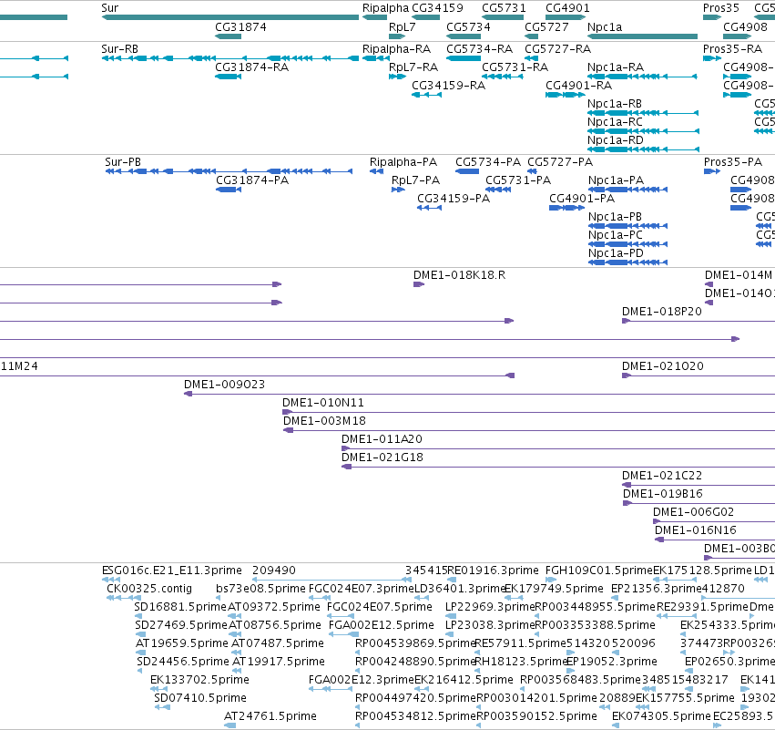Click EST RH18123.5prime
Screen dimensions: 775x730
478,671
